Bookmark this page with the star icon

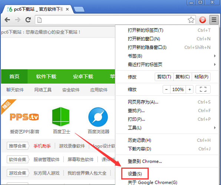[191, 20]
